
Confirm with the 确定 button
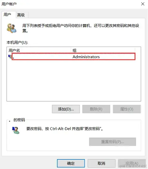71,163
